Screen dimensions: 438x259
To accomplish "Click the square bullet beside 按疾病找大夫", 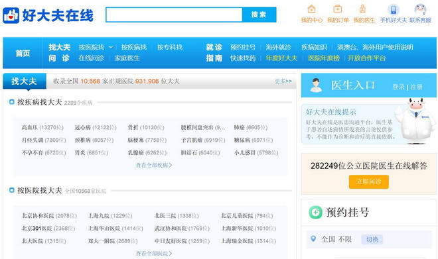I will tap(12, 102).
